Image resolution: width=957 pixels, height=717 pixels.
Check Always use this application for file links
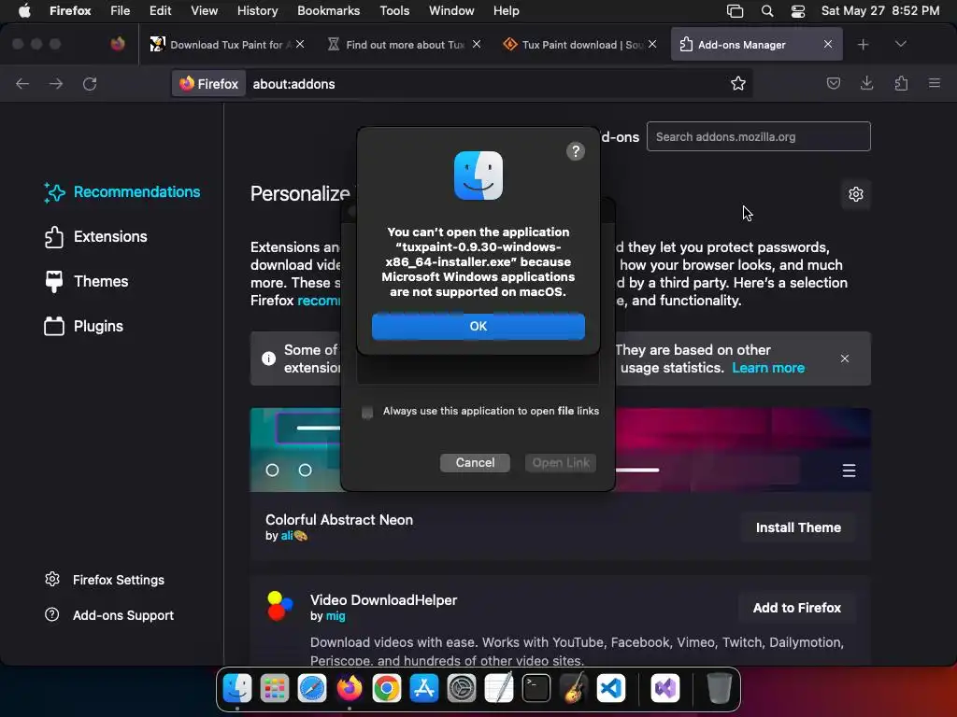point(366,412)
